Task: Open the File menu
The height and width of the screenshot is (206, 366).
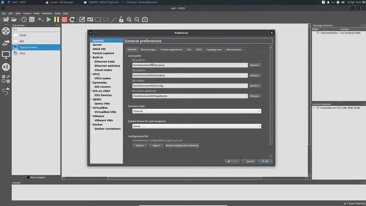Action: (4, 13)
